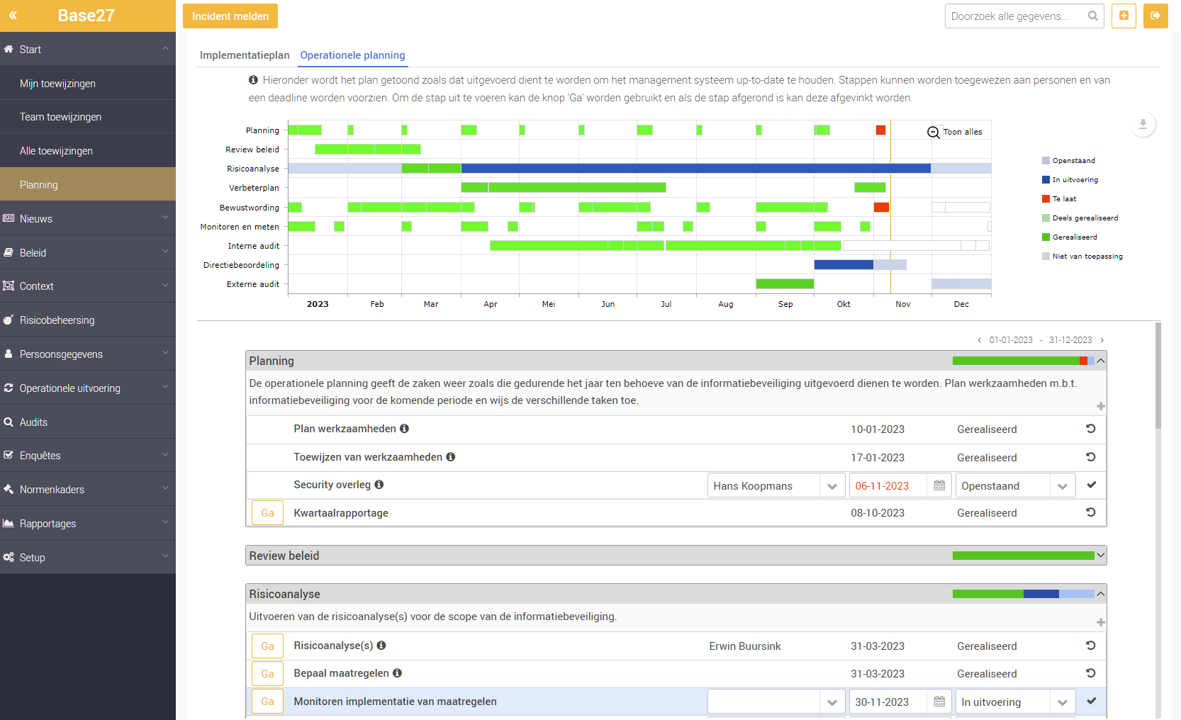This screenshot has height=720, width=1181.
Task: Expand the Persoonsgegevens sidebar menu
Action: 88,354
